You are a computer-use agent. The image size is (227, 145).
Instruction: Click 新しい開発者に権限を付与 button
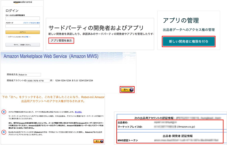click(188, 41)
